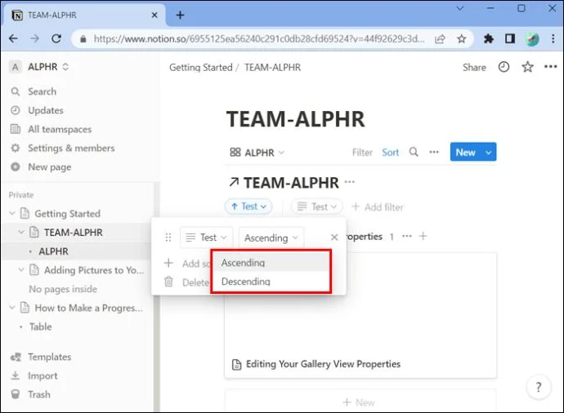Click the page icon on gallery card
This screenshot has width=564, height=413.
click(x=236, y=365)
